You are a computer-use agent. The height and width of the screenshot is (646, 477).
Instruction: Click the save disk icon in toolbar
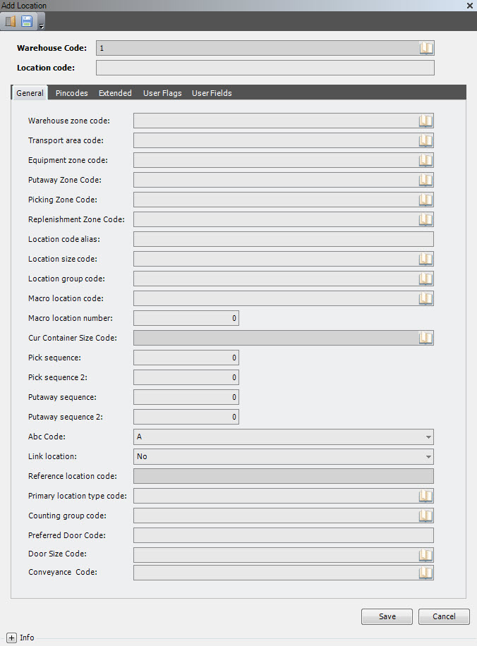(x=27, y=21)
